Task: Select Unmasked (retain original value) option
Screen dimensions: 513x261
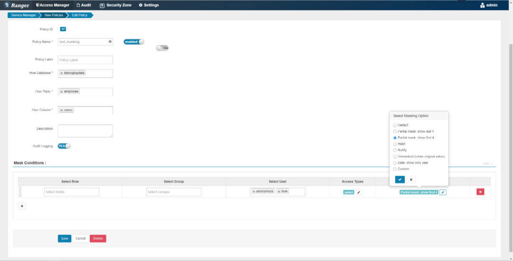Action: point(395,156)
